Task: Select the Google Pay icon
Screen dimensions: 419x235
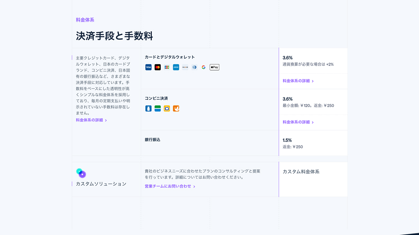Action: point(204,67)
